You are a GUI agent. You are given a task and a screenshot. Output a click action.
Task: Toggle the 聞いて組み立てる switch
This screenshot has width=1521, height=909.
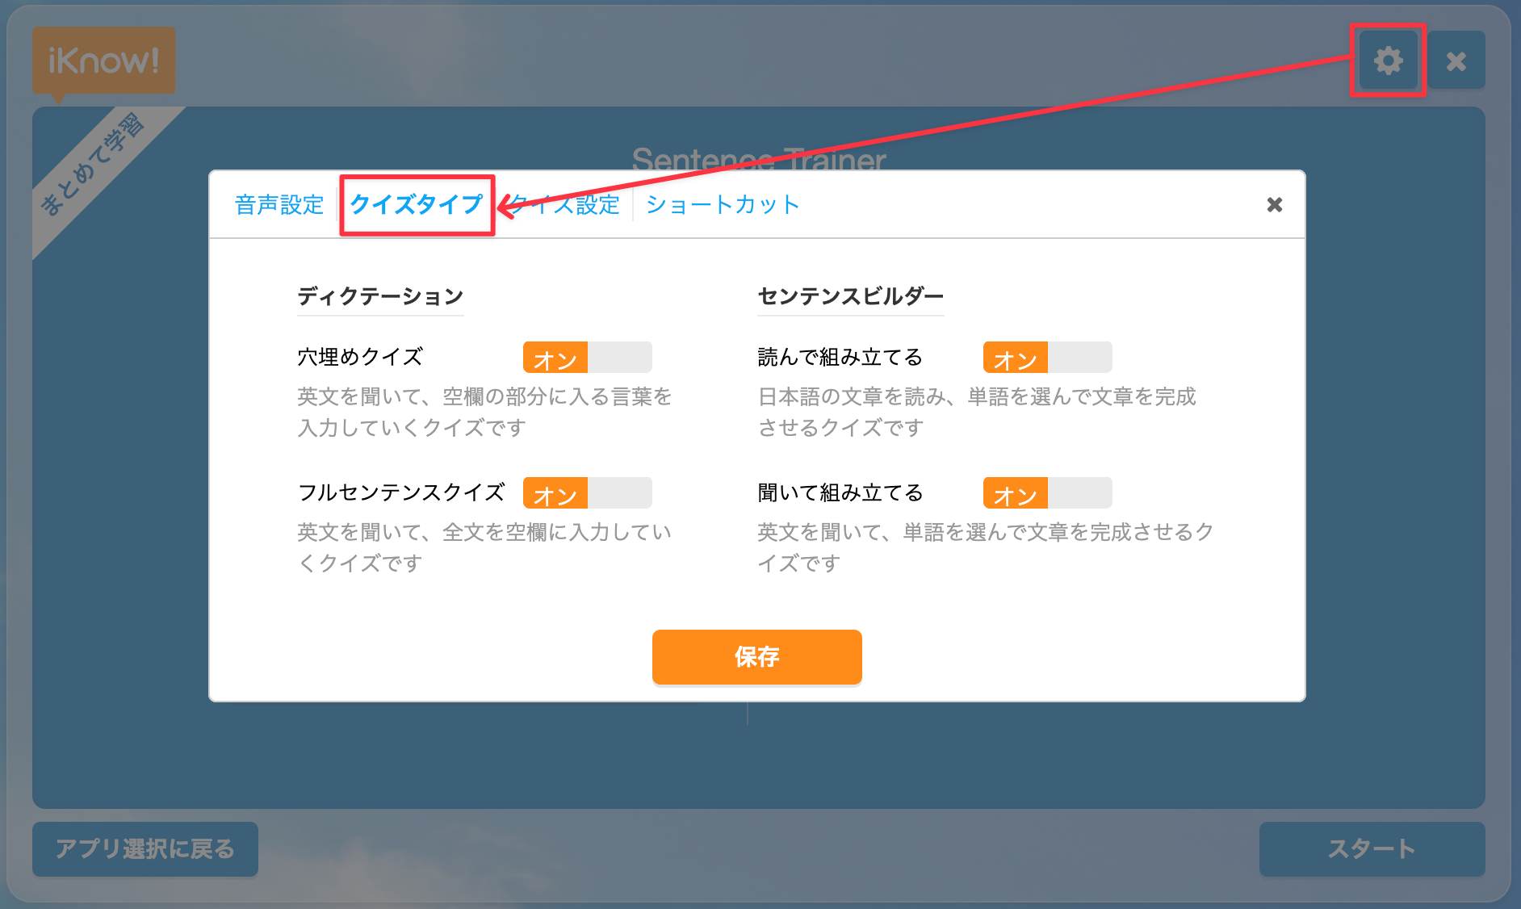1047,493
